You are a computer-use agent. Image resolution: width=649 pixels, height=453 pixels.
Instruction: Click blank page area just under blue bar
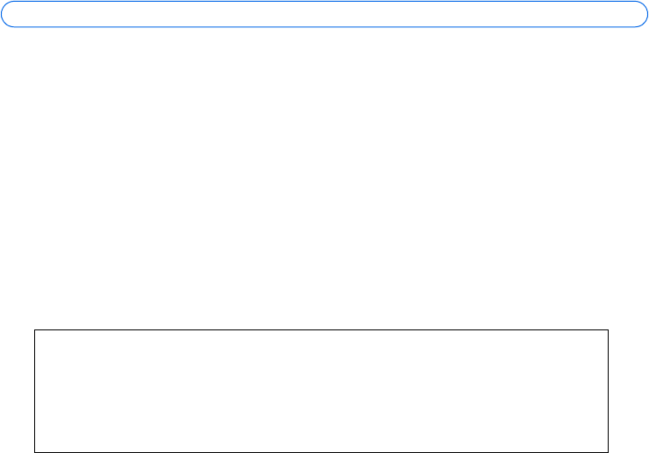pos(324,44)
